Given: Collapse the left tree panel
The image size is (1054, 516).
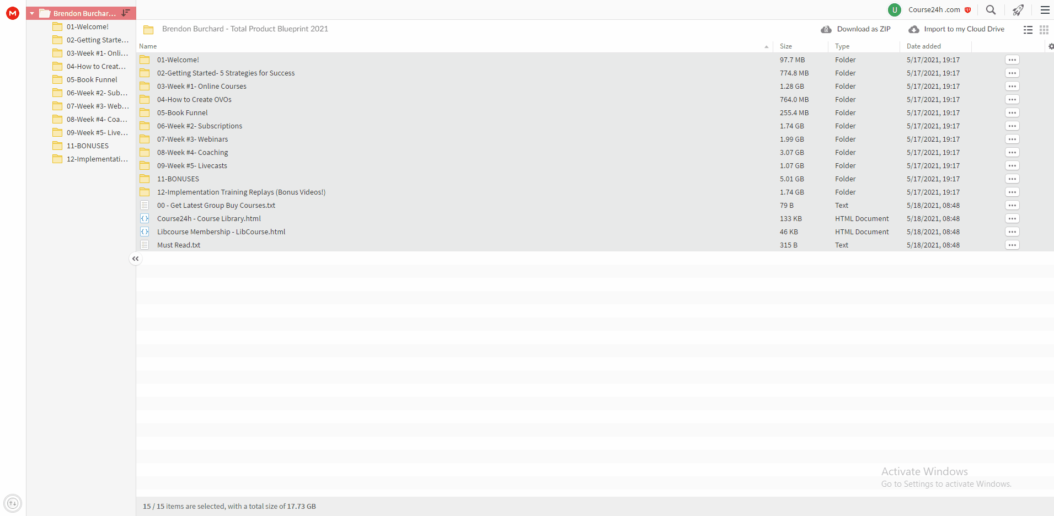Looking at the screenshot, I should [x=136, y=259].
